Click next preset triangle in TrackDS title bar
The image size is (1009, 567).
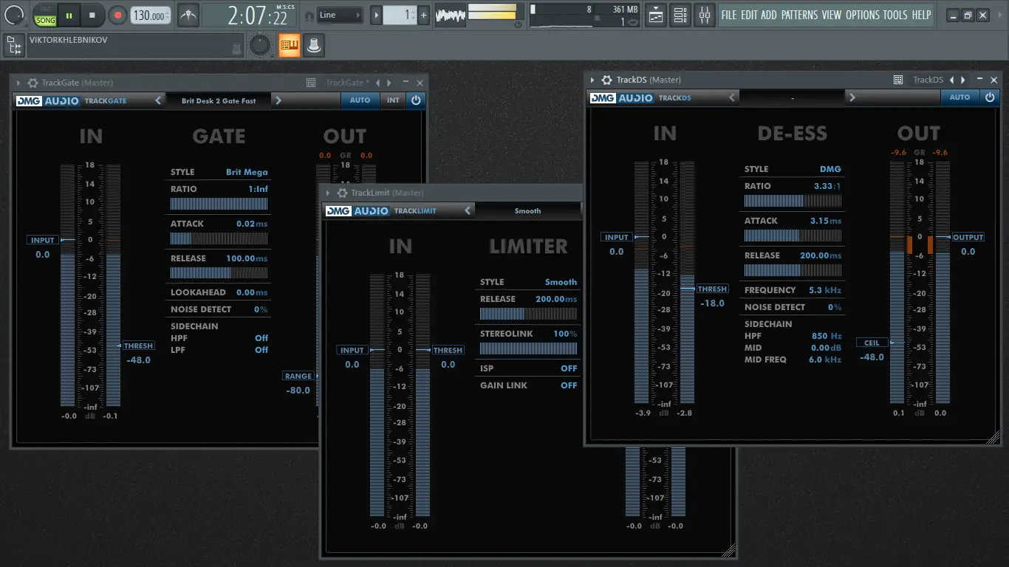click(962, 80)
